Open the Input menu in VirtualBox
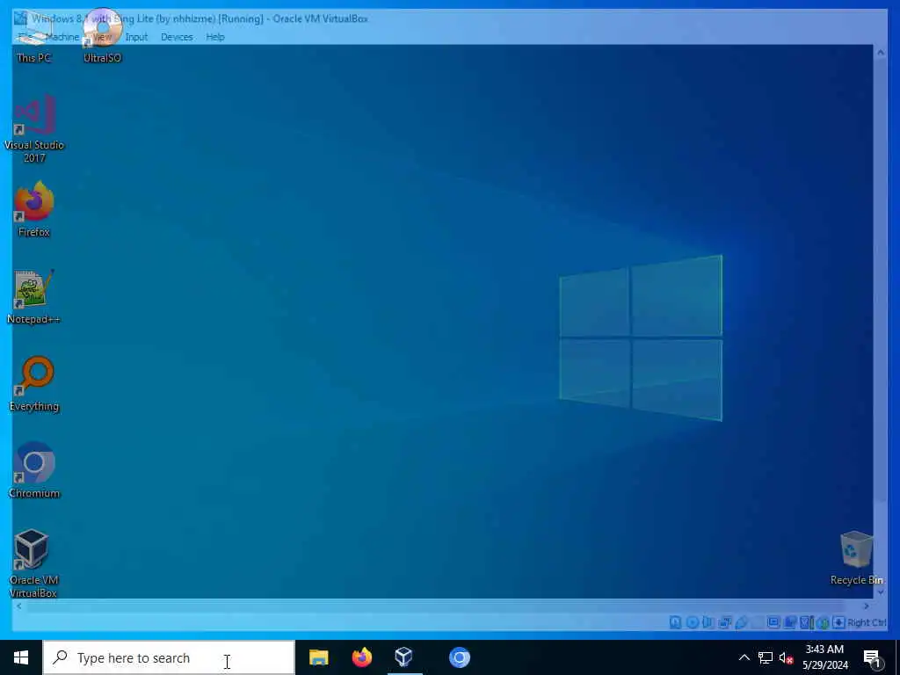Viewport: 900px width, 675px height. [136, 37]
